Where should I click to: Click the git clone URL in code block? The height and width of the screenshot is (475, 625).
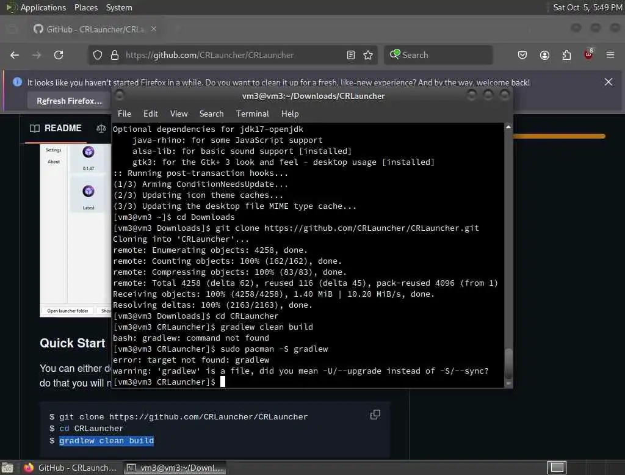(208, 417)
